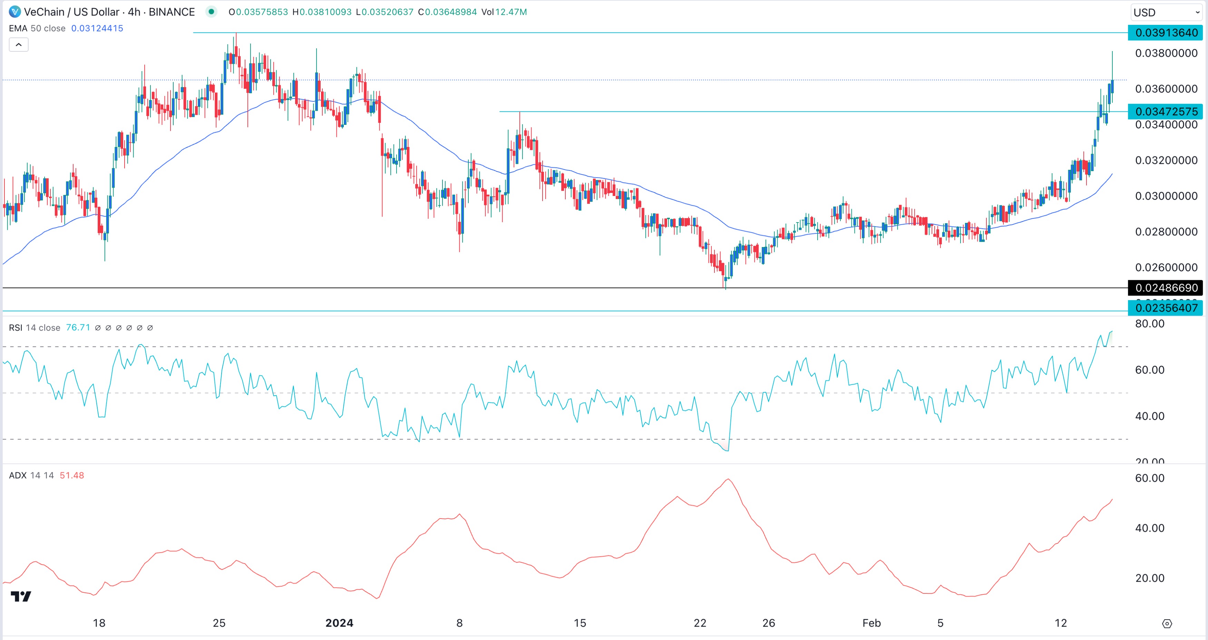1208x640 pixels.
Task: Click the 2024 label on the date axis
Action: 340,623
